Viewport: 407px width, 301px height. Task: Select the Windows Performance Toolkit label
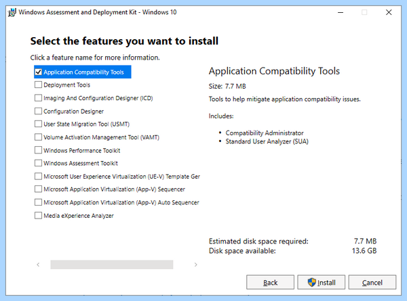(82, 150)
